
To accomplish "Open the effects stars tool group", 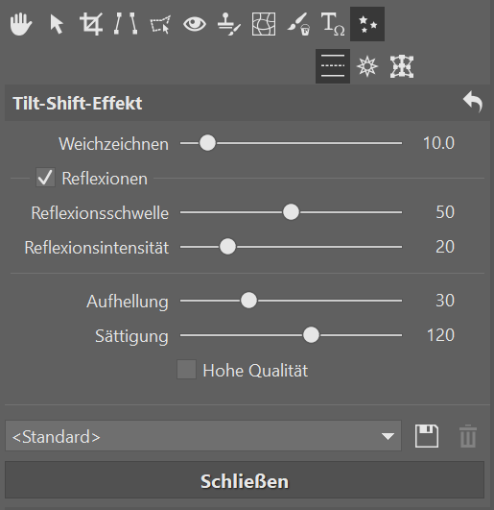I will (367, 24).
